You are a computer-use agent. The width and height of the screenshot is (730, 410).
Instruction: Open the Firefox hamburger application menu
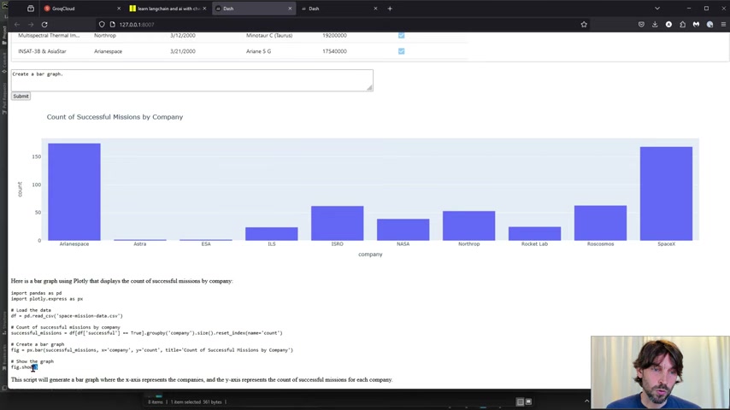723,25
